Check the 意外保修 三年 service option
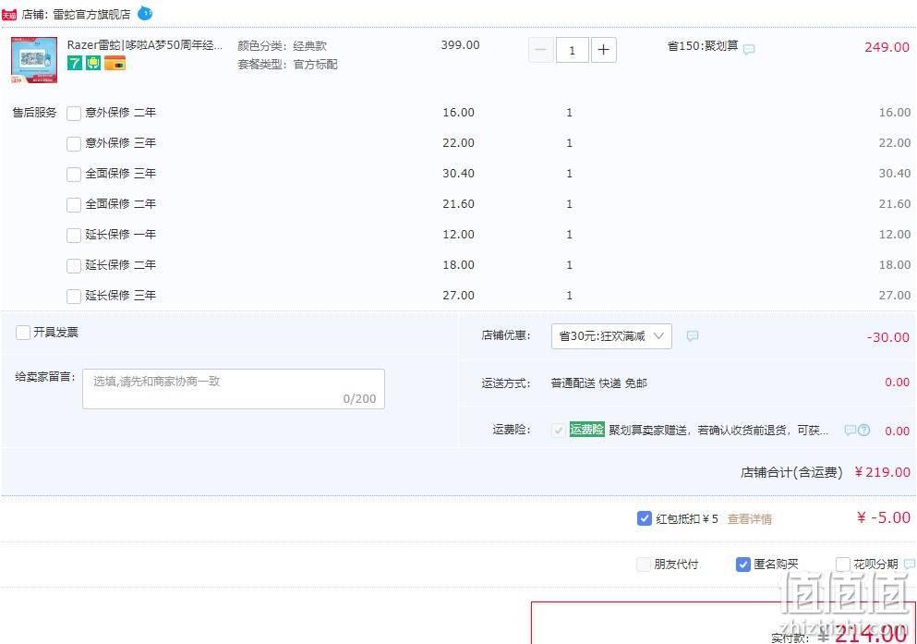The image size is (917, 644). [x=74, y=143]
